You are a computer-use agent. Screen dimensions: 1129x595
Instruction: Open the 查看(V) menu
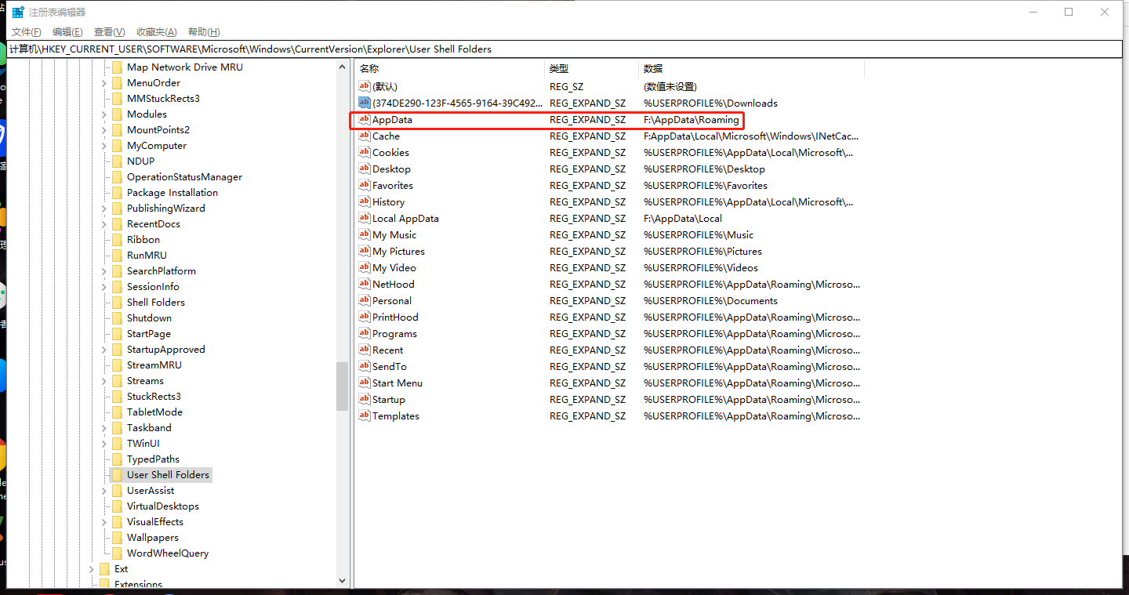click(x=109, y=32)
